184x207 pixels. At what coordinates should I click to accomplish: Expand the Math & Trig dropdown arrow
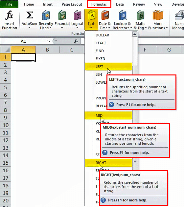coord(146,28)
